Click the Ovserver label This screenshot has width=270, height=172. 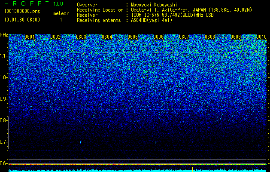87,5
